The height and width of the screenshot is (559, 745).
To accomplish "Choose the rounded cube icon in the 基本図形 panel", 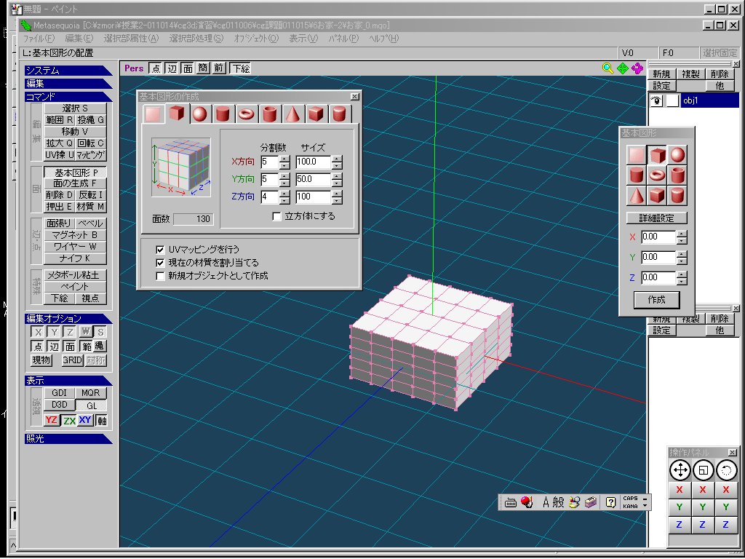I will pyautogui.click(x=657, y=195).
